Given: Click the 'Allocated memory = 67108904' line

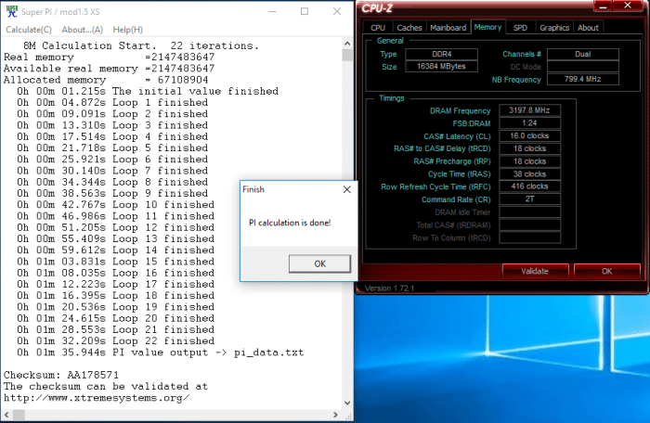Looking at the screenshot, I should pyautogui.click(x=106, y=80).
